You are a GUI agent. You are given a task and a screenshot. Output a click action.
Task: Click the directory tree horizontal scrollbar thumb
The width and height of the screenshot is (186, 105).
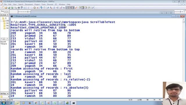[4, 38]
